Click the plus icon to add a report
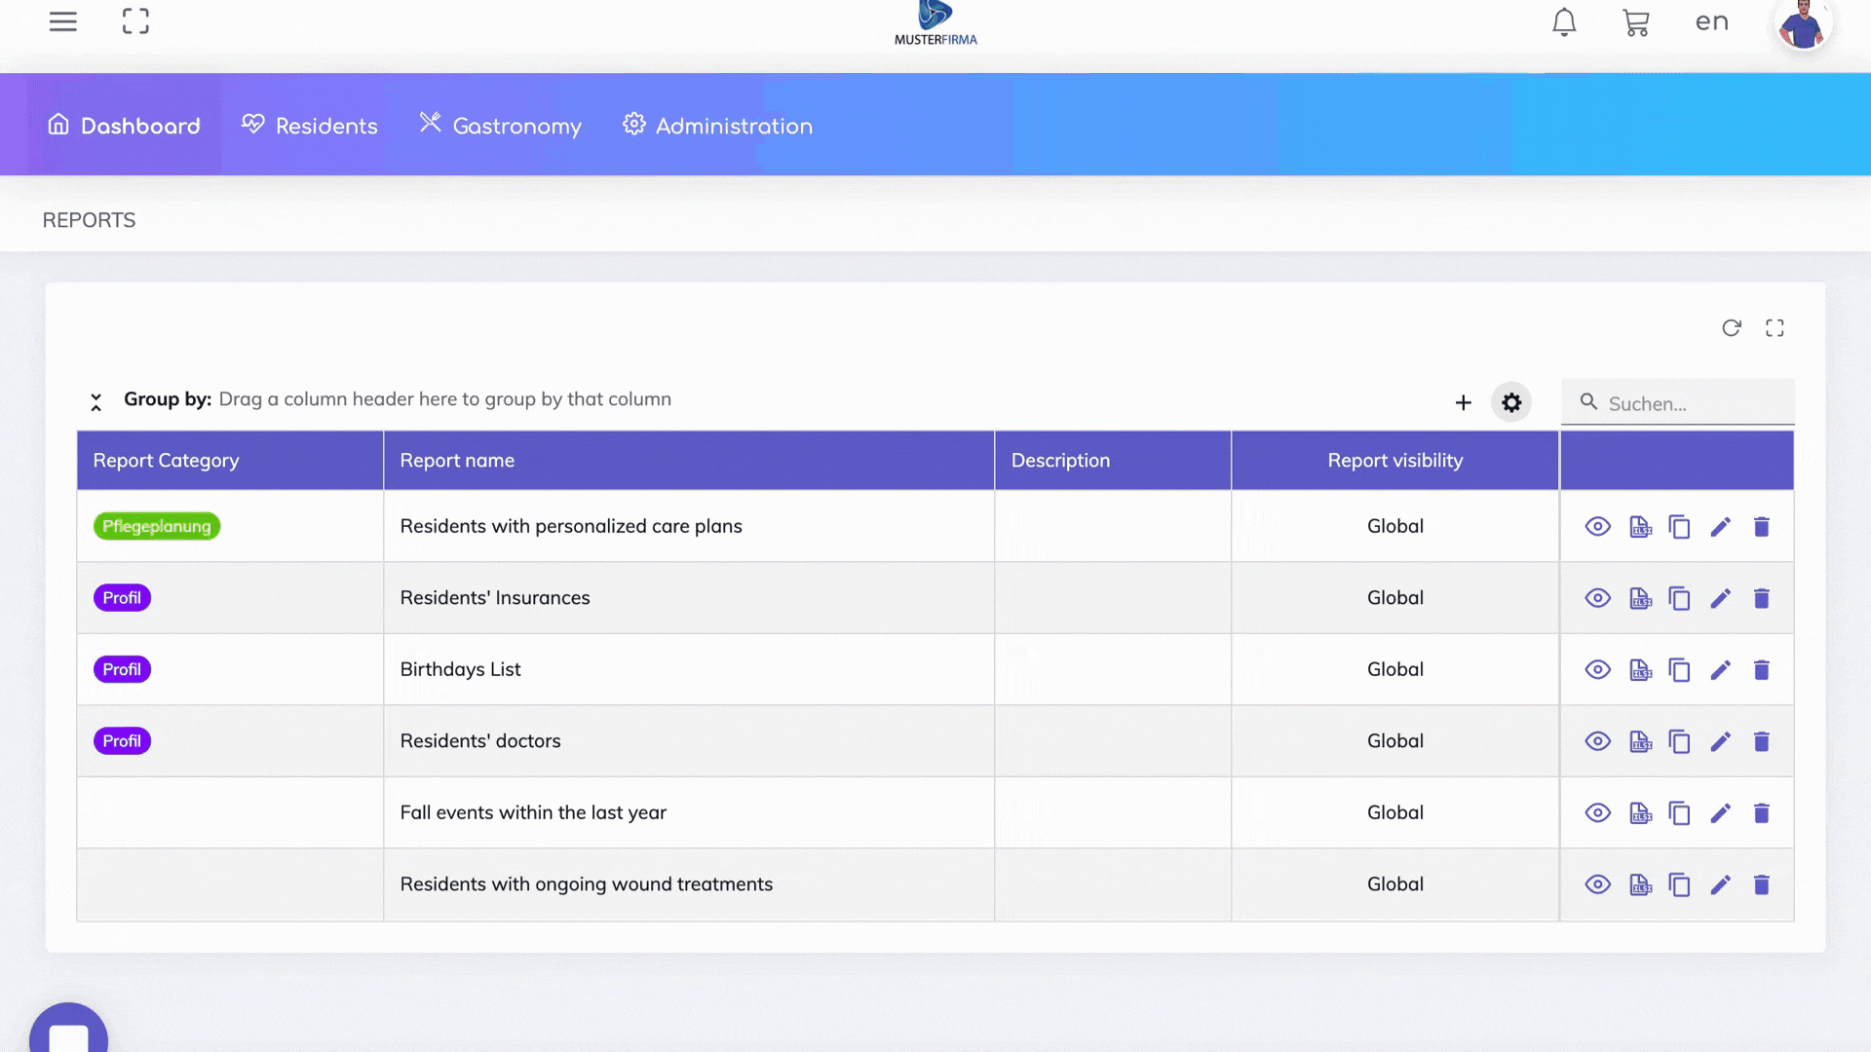The image size is (1871, 1052). tap(1463, 402)
